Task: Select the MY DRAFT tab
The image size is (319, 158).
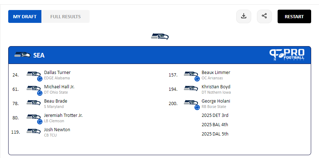Action: [25, 16]
